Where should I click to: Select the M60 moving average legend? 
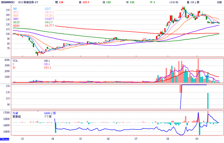point(16,19)
